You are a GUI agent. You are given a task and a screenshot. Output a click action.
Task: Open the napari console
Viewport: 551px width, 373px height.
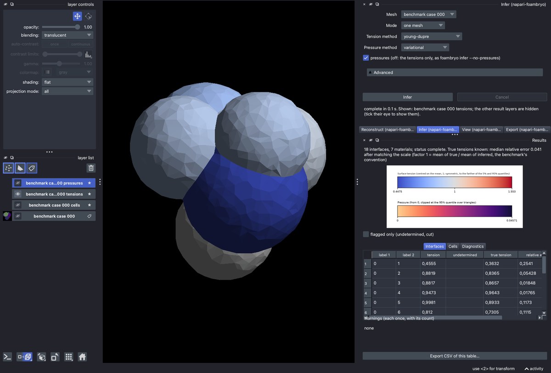(x=8, y=357)
